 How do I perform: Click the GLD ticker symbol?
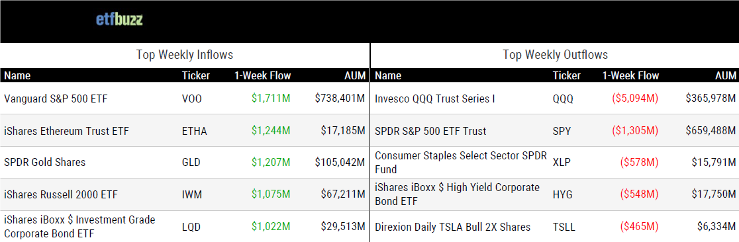point(191,163)
